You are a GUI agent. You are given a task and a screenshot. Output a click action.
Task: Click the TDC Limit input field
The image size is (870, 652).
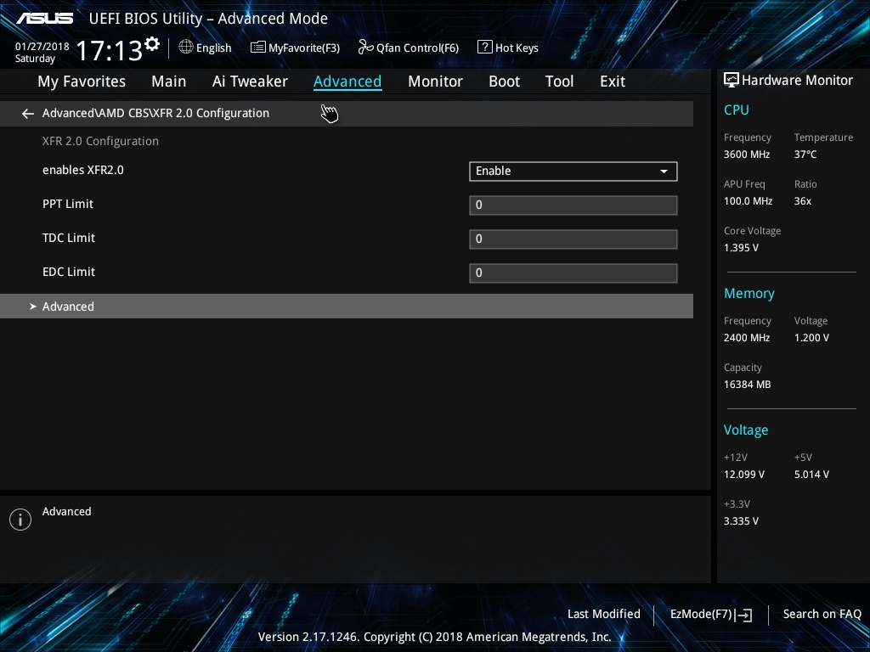(573, 239)
